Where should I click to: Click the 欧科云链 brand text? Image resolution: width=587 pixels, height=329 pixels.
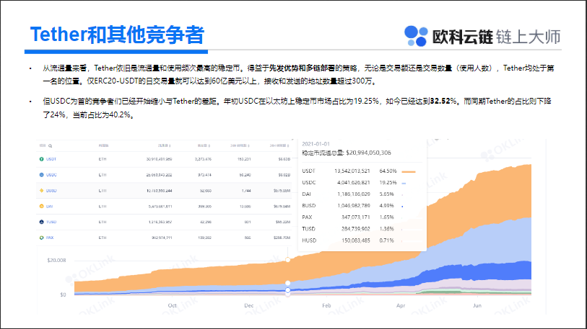tap(462, 37)
